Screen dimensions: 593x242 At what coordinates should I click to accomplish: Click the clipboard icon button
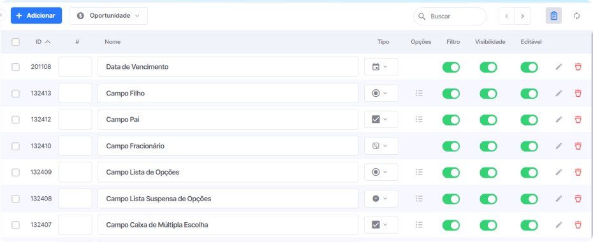pyautogui.click(x=553, y=16)
